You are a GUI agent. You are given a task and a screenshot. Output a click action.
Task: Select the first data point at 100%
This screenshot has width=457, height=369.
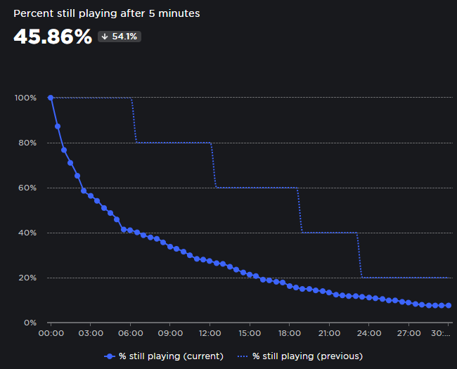[x=51, y=98]
